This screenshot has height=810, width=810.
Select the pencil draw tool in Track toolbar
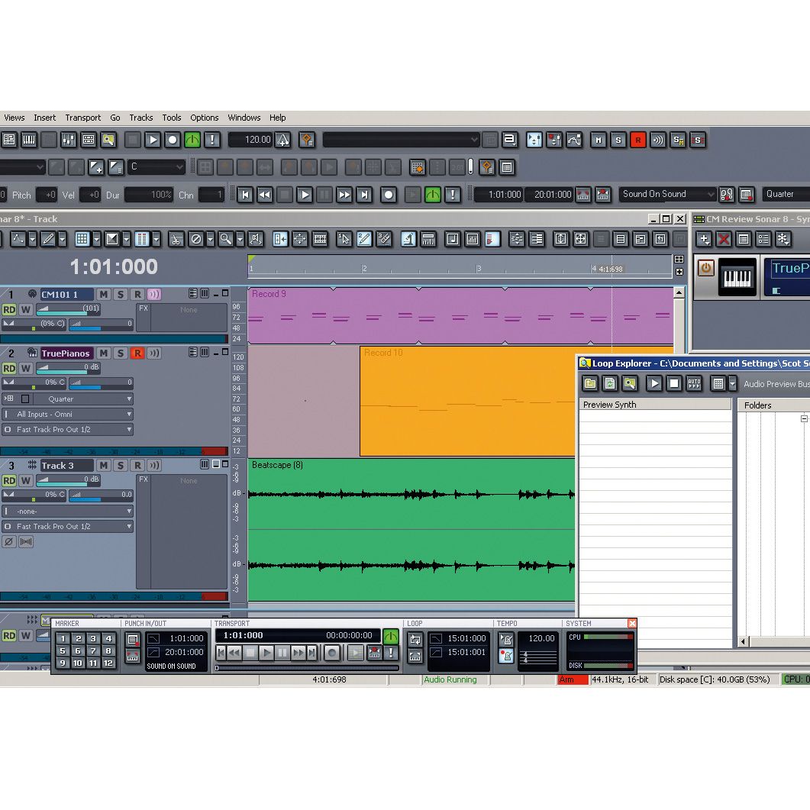pyautogui.click(x=48, y=239)
